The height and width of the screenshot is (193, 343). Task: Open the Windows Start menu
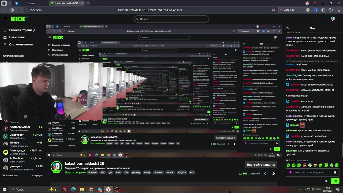pyautogui.click(x=4, y=190)
